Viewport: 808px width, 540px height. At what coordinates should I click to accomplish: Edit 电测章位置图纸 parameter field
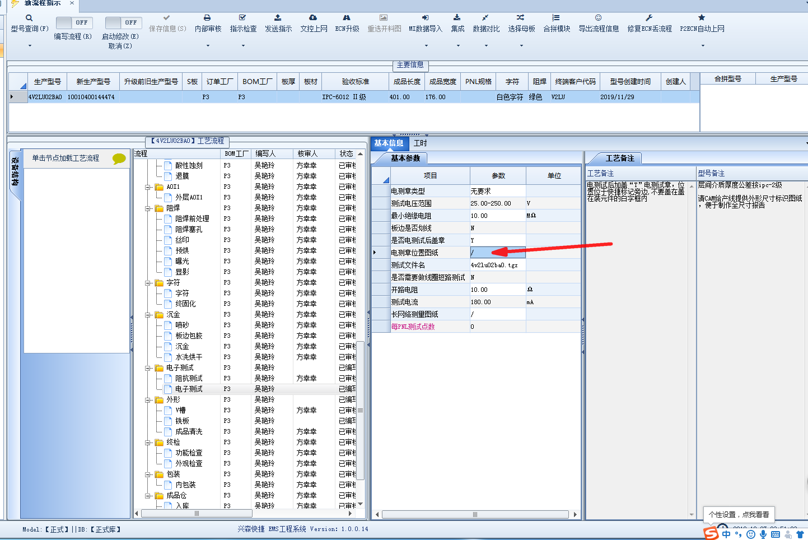[x=497, y=253]
